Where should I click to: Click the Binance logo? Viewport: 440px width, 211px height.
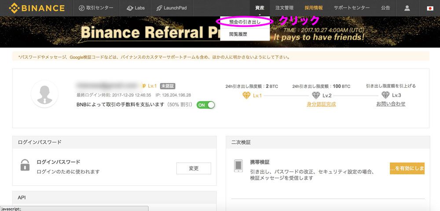pos(37,8)
